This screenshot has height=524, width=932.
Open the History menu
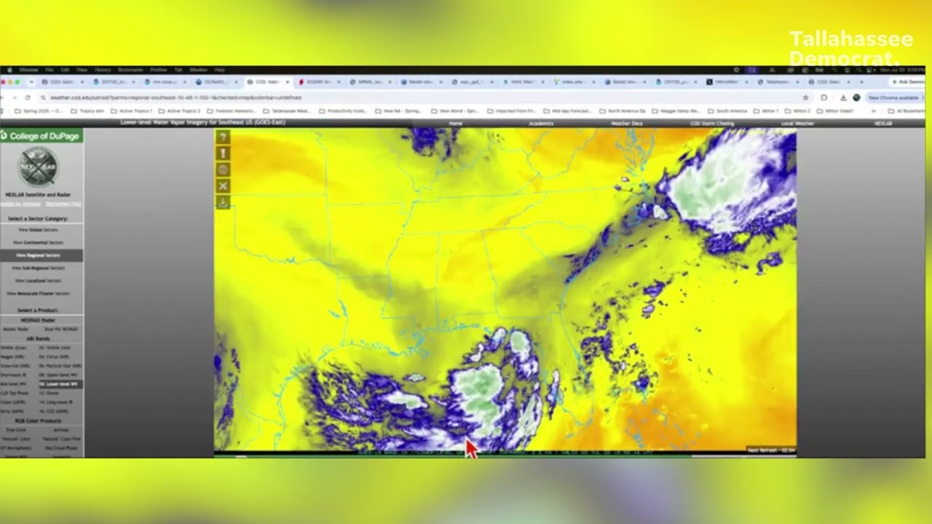(103, 70)
